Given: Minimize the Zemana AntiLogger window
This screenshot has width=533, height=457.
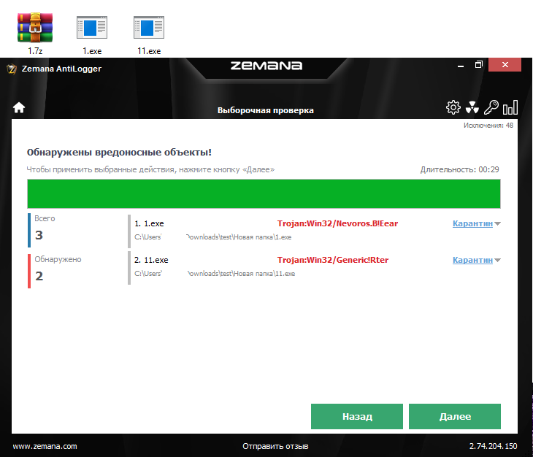Looking at the screenshot, I should pyautogui.click(x=461, y=65).
